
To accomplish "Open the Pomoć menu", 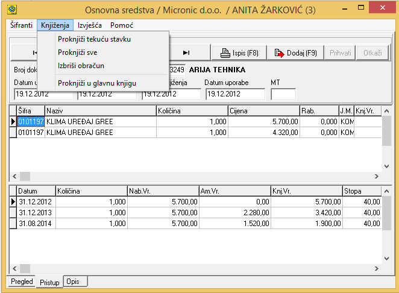I will (x=122, y=25).
